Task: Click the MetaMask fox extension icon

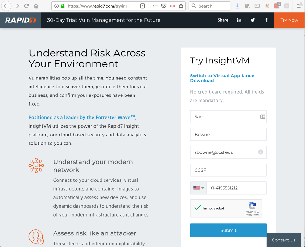Action: pyautogui.click(x=267, y=6)
